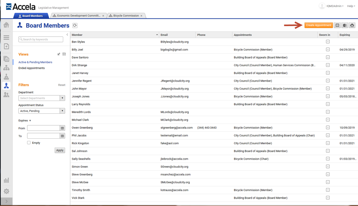Check the Empty checkbox
Screen dimensions: 358x206
[29, 142]
